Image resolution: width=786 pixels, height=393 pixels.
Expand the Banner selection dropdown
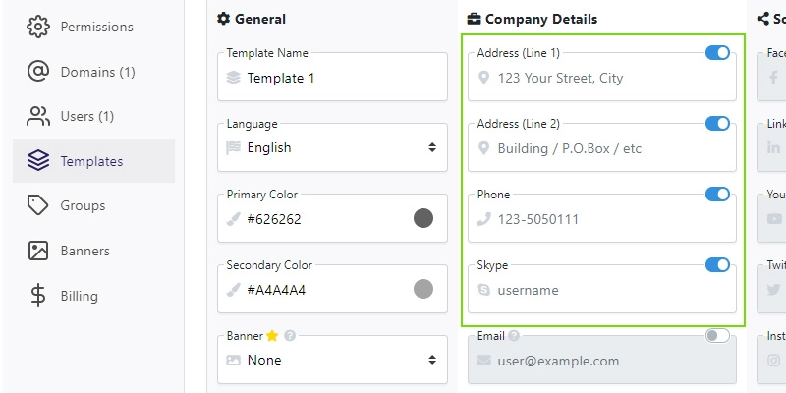[332, 360]
